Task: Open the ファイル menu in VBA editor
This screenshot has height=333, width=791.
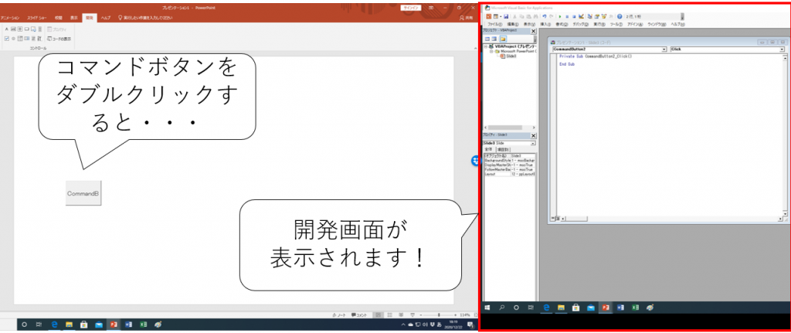Action: (x=495, y=24)
